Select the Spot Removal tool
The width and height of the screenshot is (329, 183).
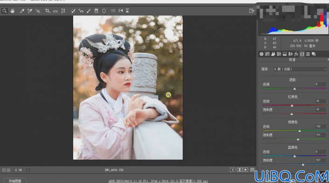[73, 11]
